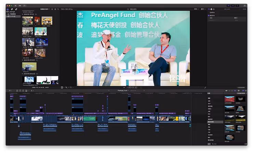Click the effects browser search icon
Image resolution: width=253 pixels, height=153 pixels.
coord(213,144)
